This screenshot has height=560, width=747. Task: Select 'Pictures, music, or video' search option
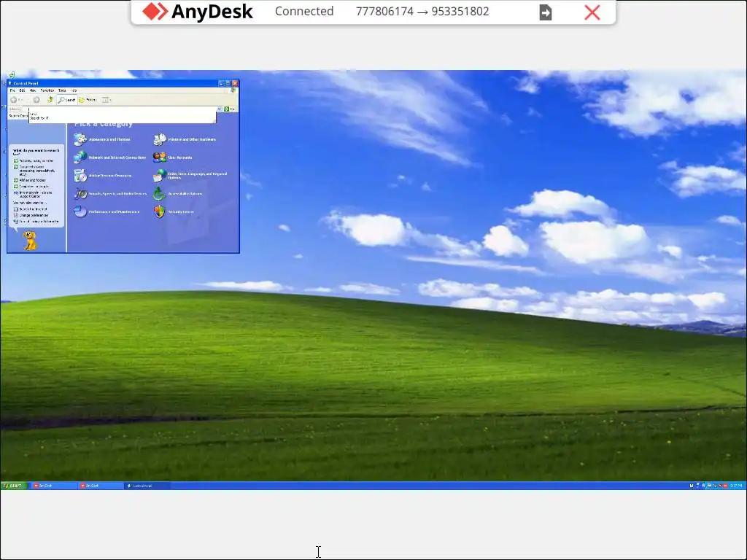pos(34,160)
